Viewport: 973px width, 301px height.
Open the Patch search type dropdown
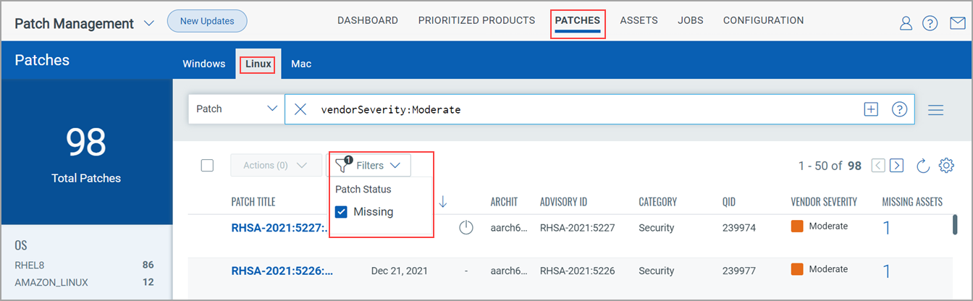tap(236, 109)
